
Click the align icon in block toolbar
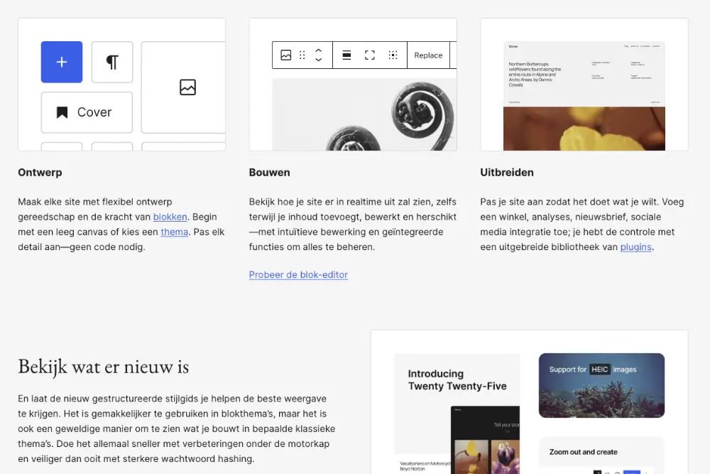pos(346,55)
